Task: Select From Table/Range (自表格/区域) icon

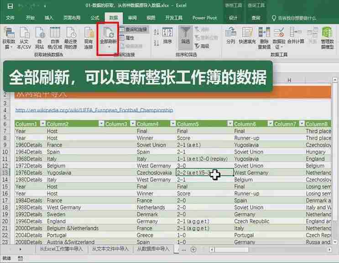Action: tap(55, 37)
